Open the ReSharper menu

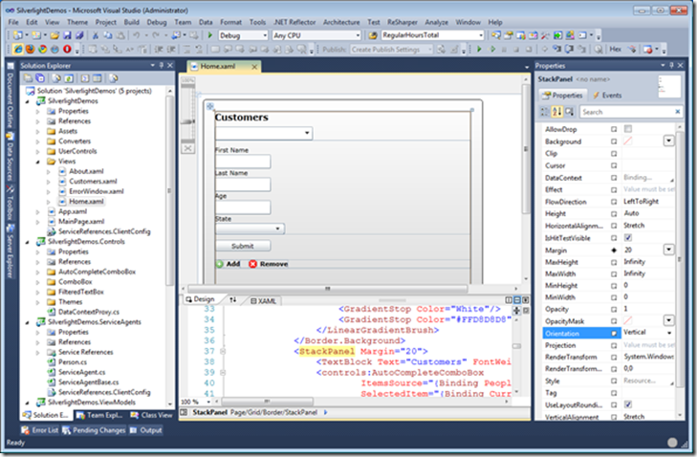tap(402, 22)
